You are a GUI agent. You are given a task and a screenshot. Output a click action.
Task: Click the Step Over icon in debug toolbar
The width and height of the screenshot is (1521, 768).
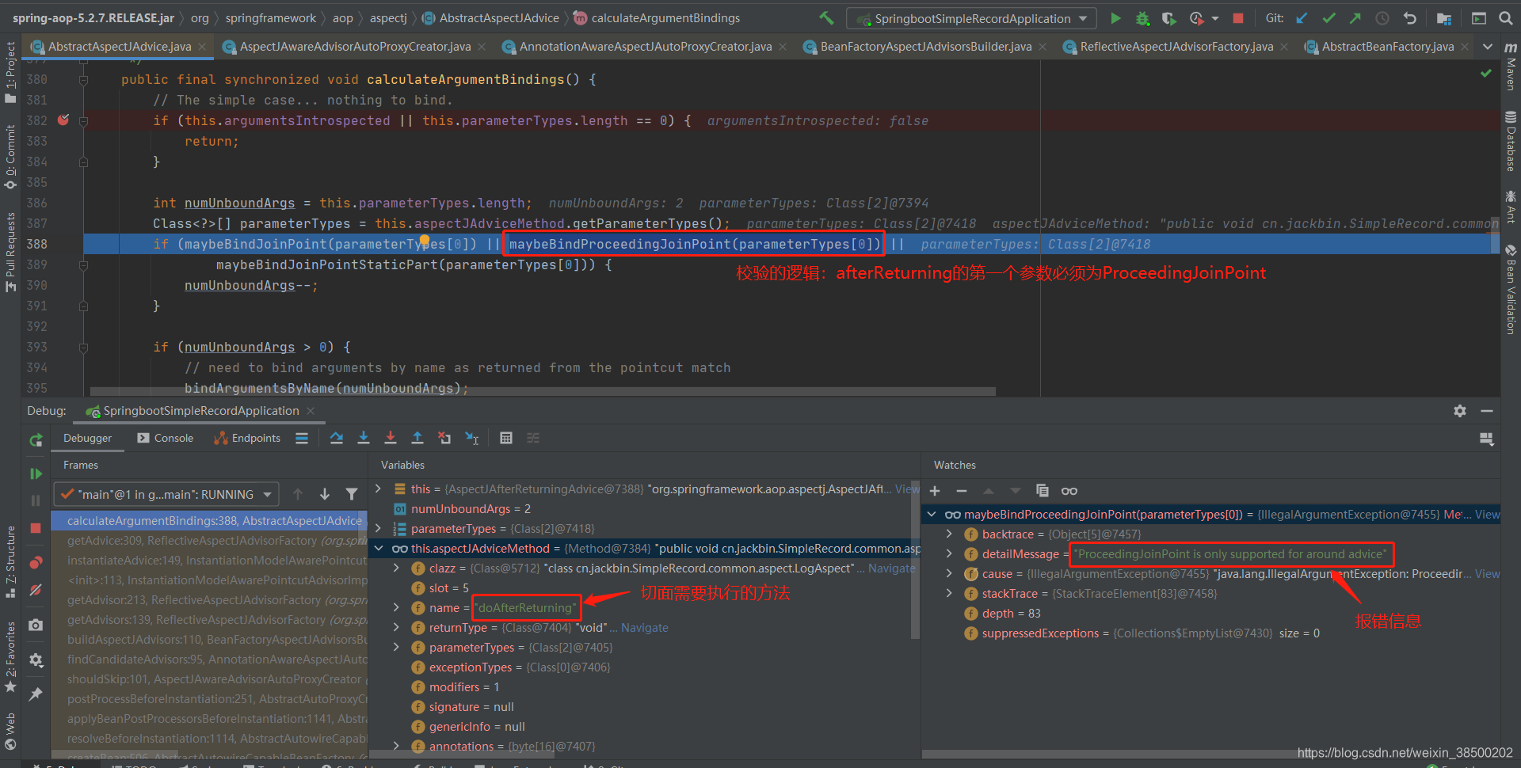pyautogui.click(x=336, y=438)
